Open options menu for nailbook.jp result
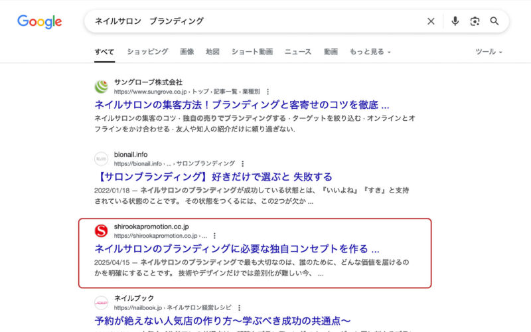 click(x=239, y=307)
